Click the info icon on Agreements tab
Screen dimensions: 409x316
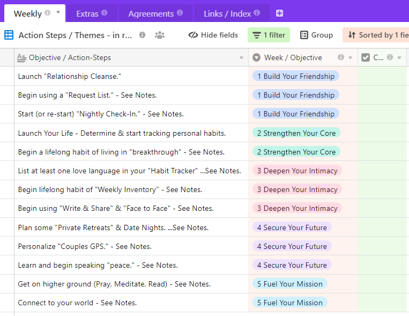coord(180,13)
